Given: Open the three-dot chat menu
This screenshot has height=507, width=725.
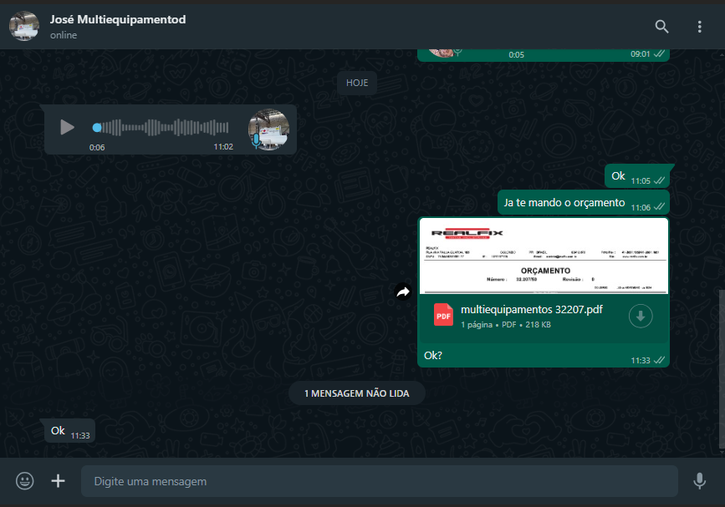Looking at the screenshot, I should tap(700, 27).
